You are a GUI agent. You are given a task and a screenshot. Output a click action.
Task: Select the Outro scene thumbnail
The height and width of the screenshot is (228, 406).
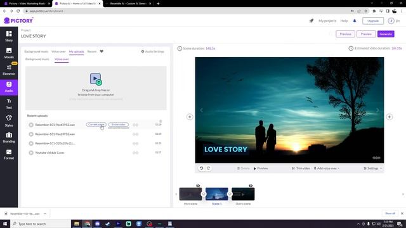[243, 194]
